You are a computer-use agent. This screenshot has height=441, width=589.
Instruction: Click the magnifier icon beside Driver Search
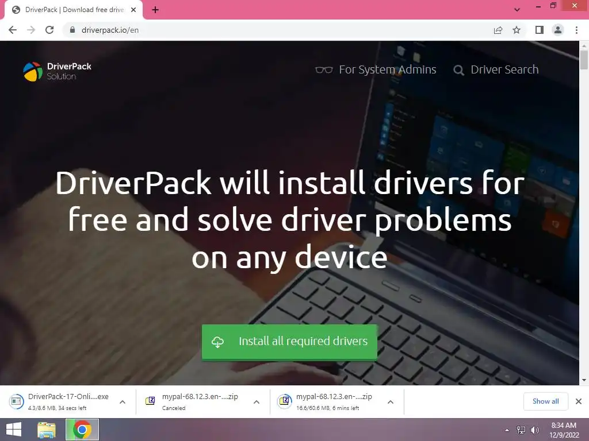[458, 70]
